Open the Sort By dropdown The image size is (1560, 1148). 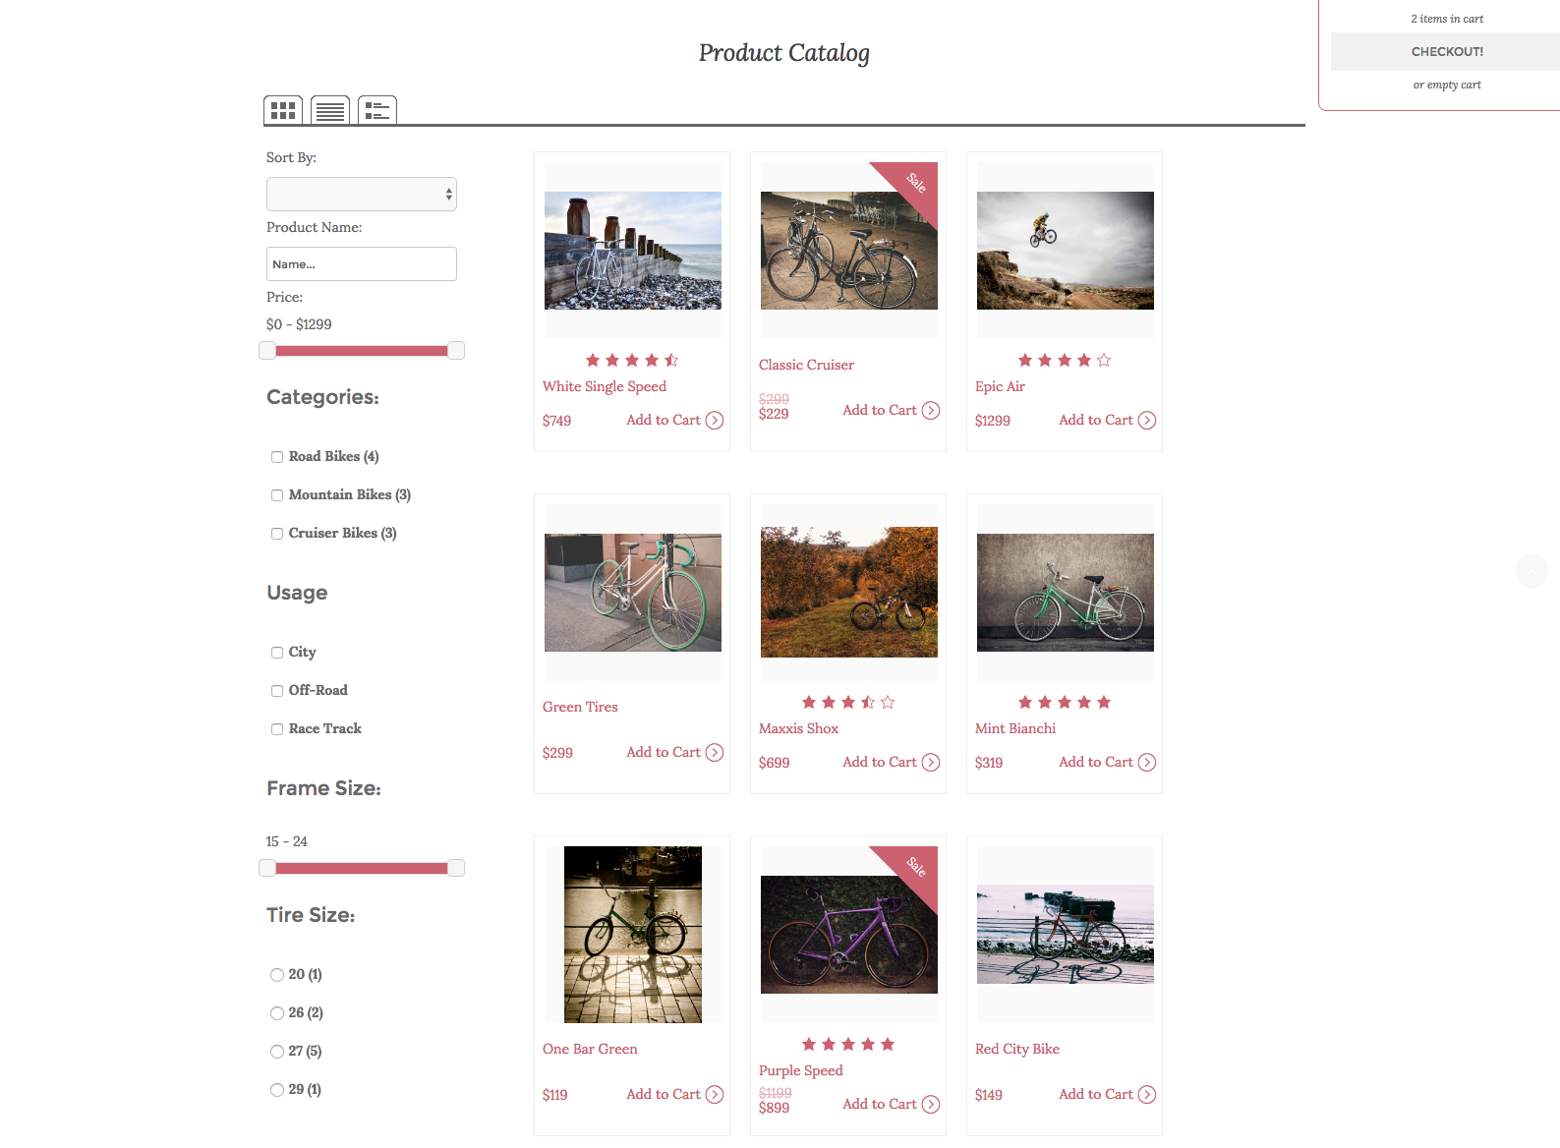(362, 195)
